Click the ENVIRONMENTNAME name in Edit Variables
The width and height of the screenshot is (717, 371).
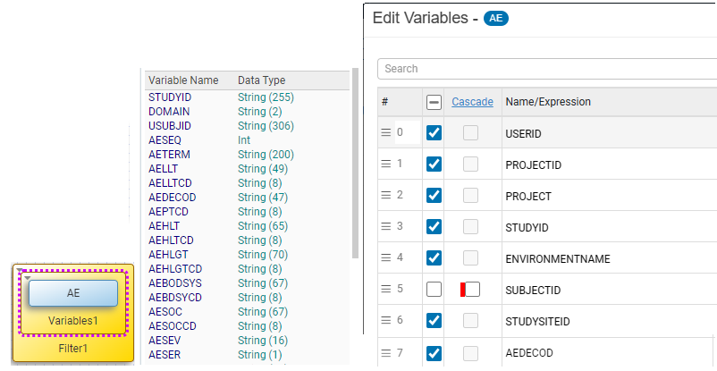click(x=558, y=259)
